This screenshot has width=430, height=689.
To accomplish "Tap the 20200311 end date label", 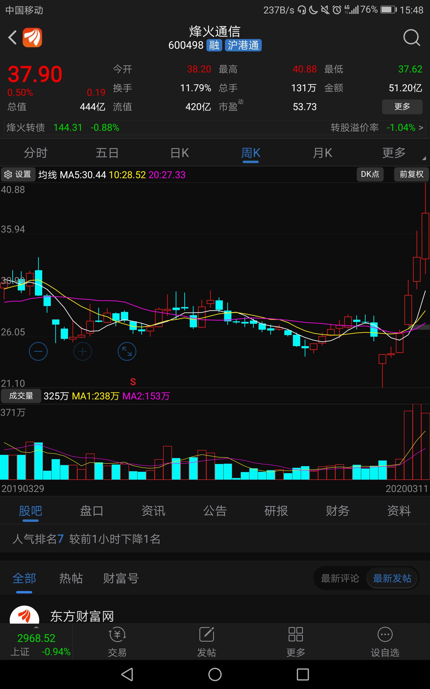I will [407, 488].
